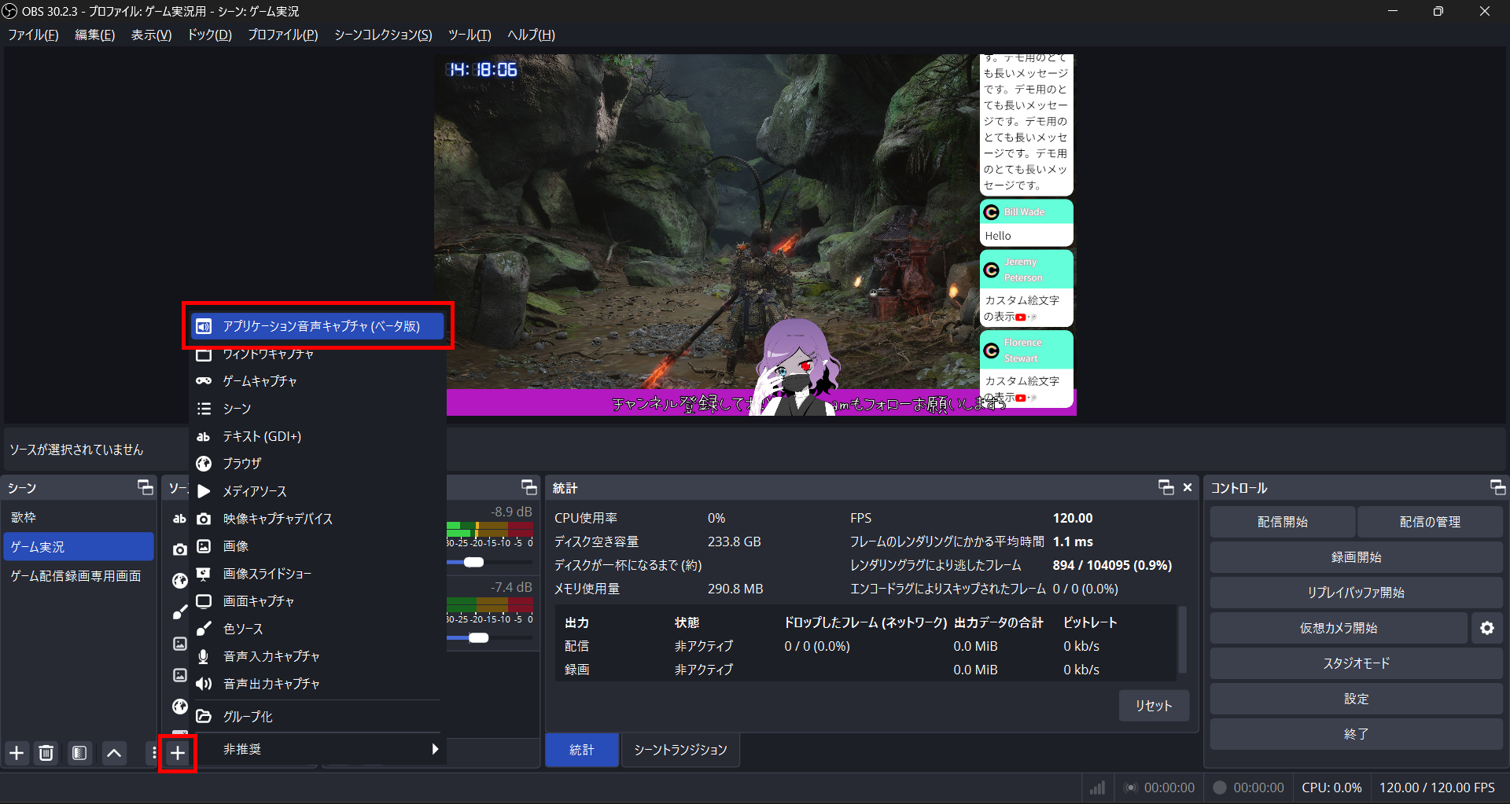1510x804 pixels.
Task: Open the ツール(T) menu
Action: [x=470, y=35]
